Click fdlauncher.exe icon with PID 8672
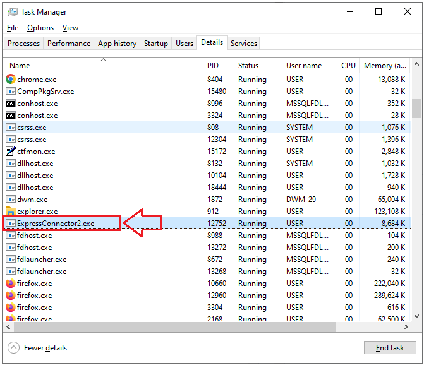 [x=11, y=260]
